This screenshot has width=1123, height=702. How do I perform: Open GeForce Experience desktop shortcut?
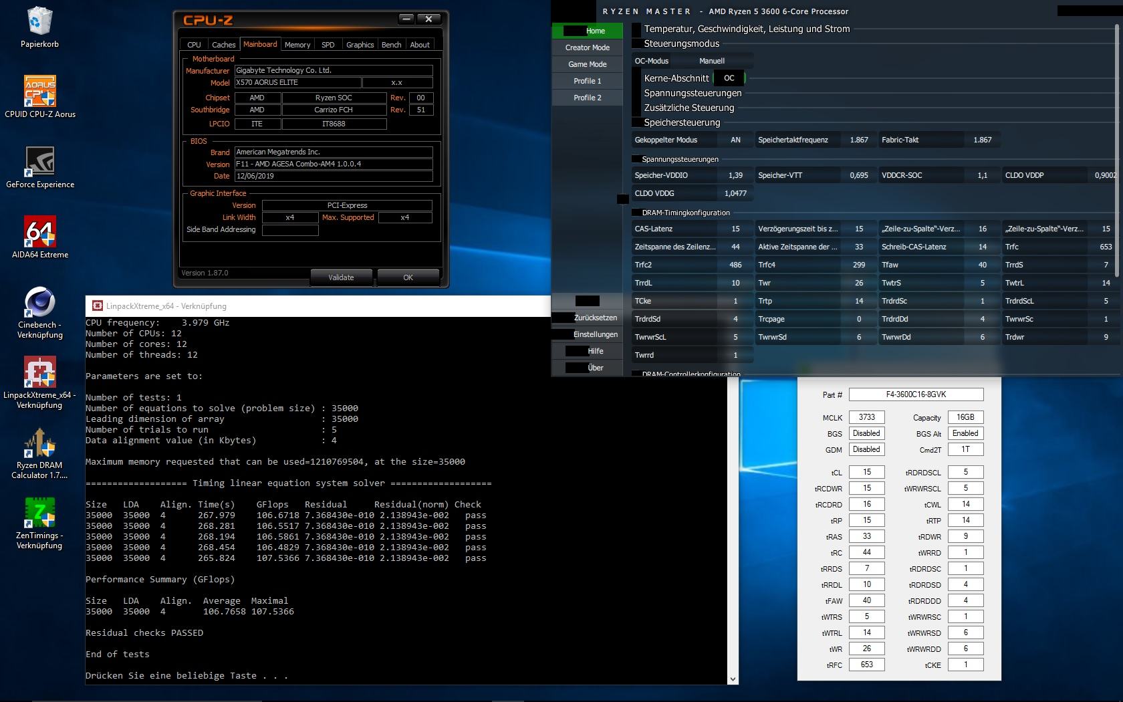40,167
